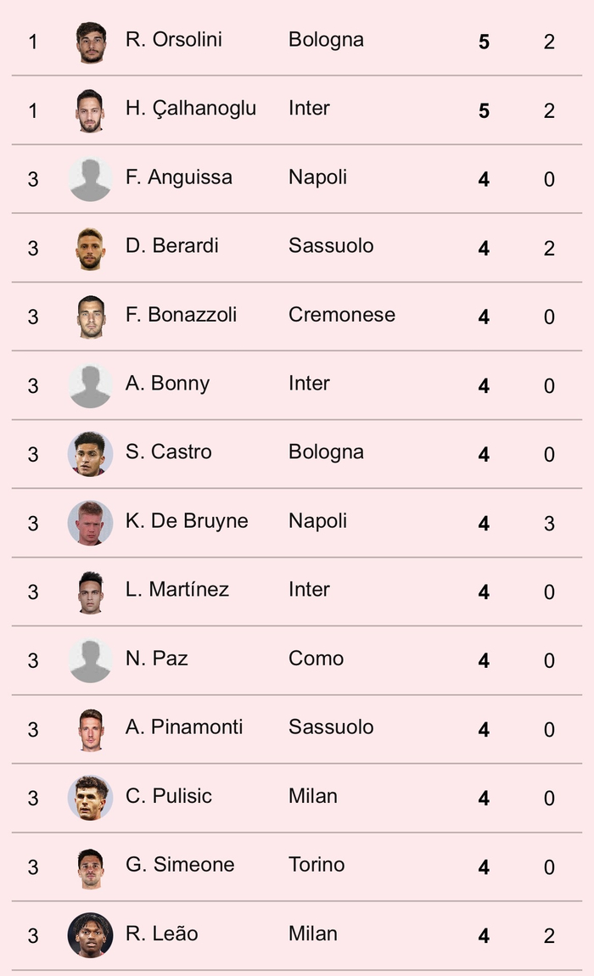Screen dimensions: 594x976
Task: Click K. De Bruyne's player photo
Action: pyautogui.click(x=90, y=523)
